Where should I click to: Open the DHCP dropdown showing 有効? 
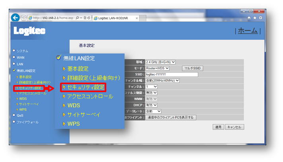click(151, 105)
